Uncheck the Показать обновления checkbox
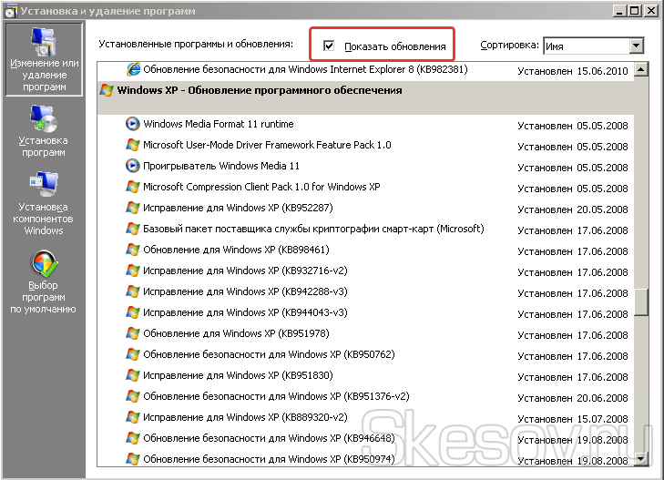The height and width of the screenshot is (480, 664). click(x=328, y=46)
